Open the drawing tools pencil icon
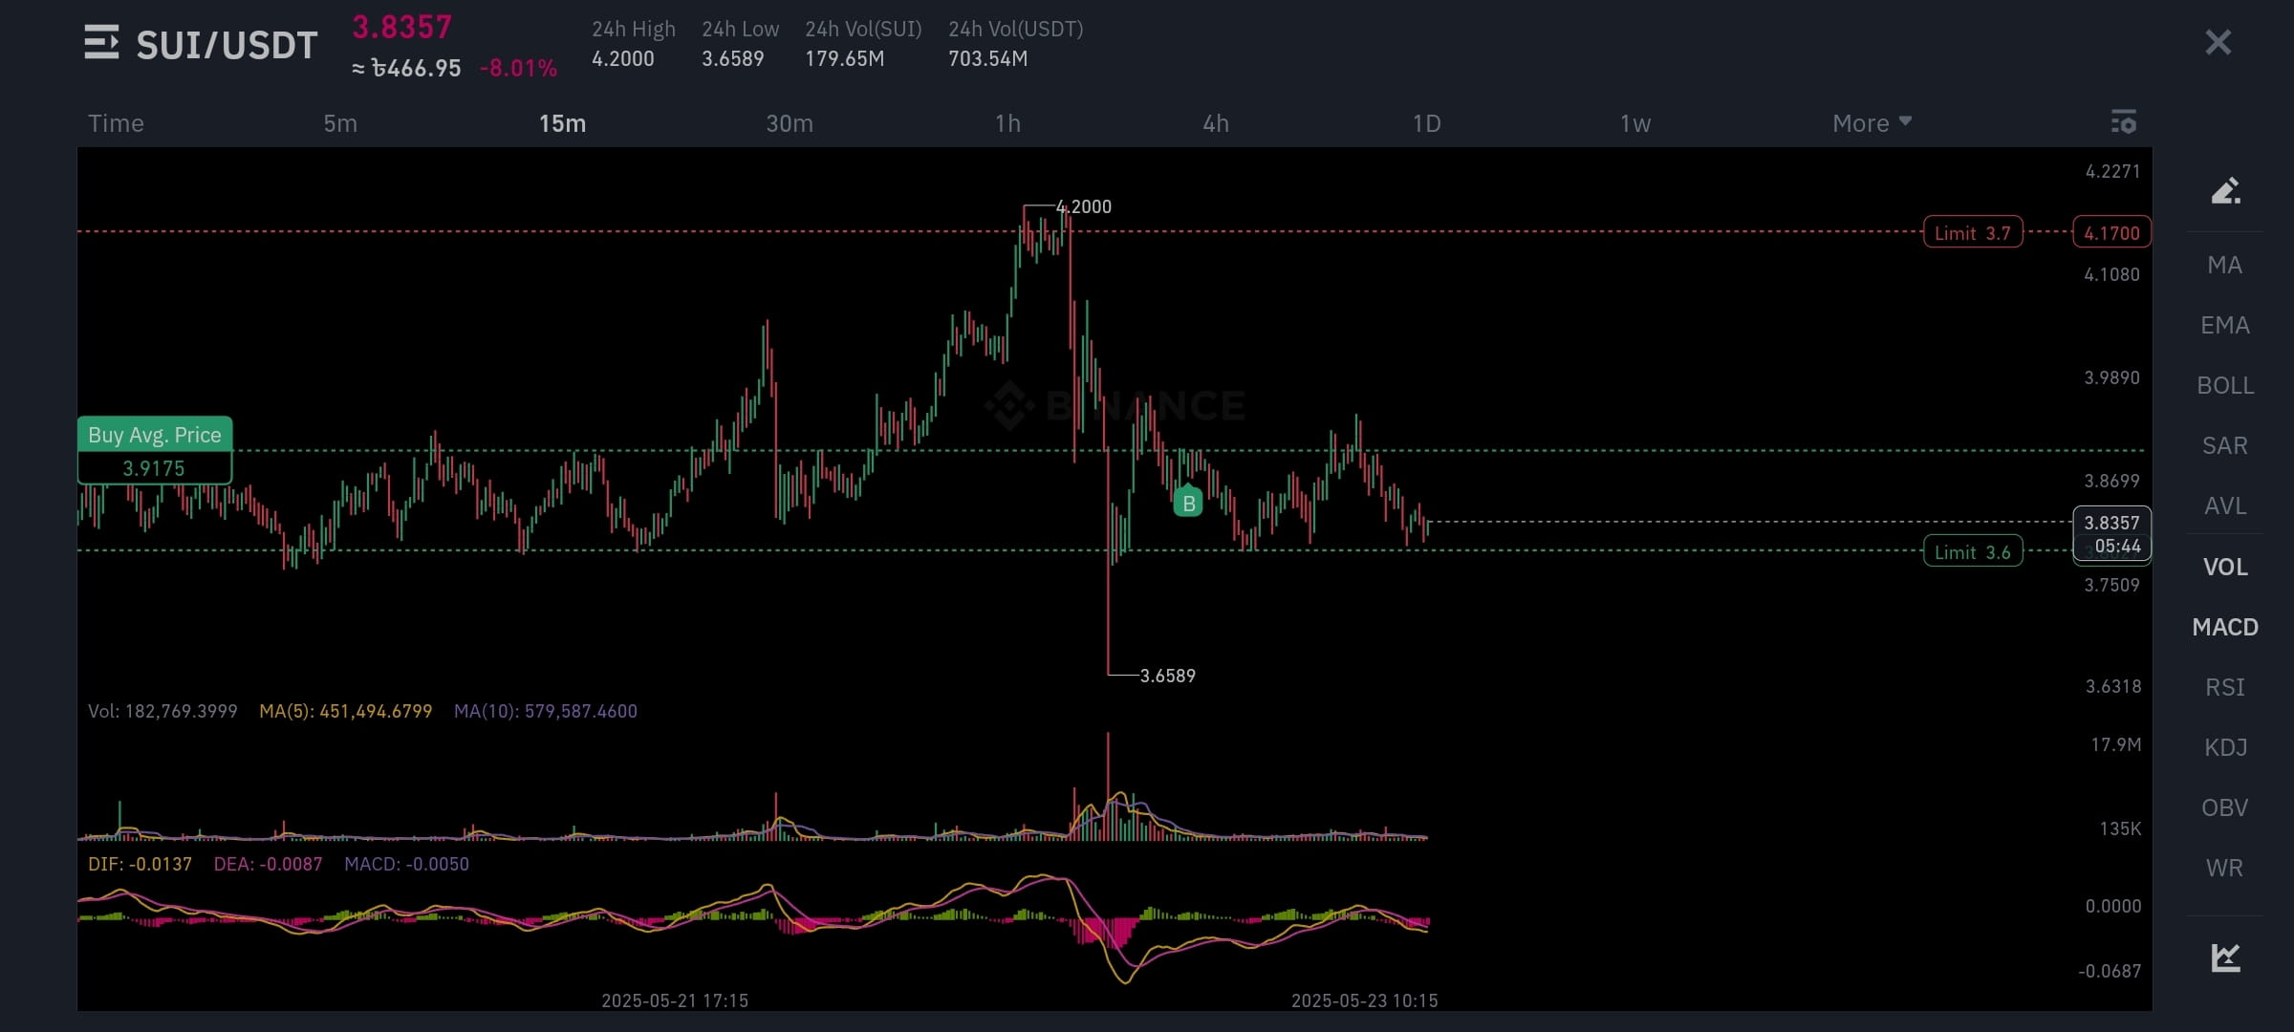Screen dimensions: 2294x1032 (x=2225, y=191)
